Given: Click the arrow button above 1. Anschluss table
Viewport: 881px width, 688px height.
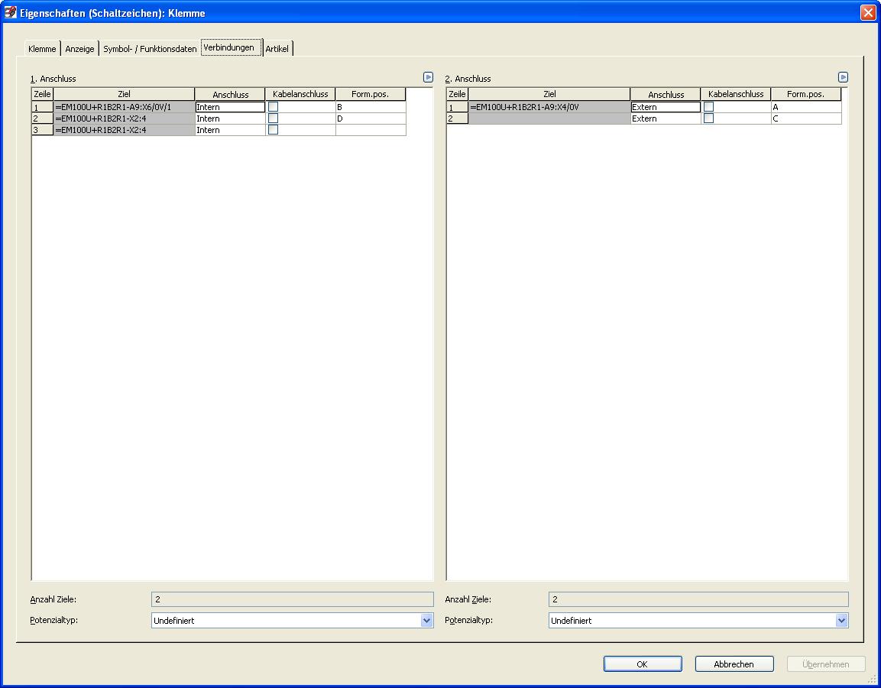Looking at the screenshot, I should click(x=428, y=77).
